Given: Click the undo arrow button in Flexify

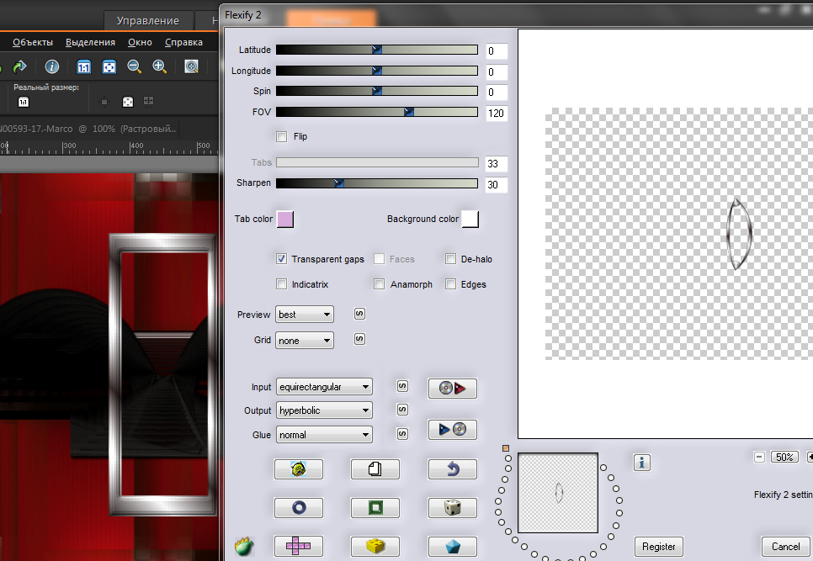Looking at the screenshot, I should pos(452,469).
